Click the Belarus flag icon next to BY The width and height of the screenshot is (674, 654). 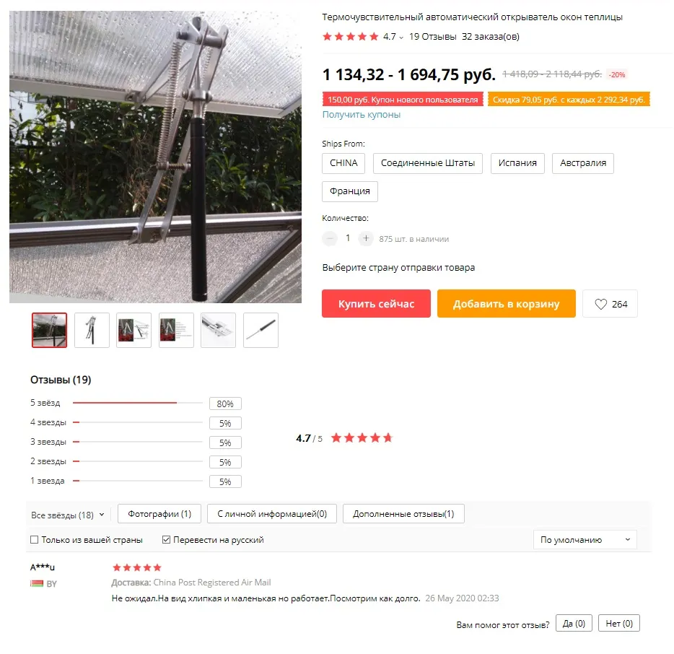click(x=37, y=583)
